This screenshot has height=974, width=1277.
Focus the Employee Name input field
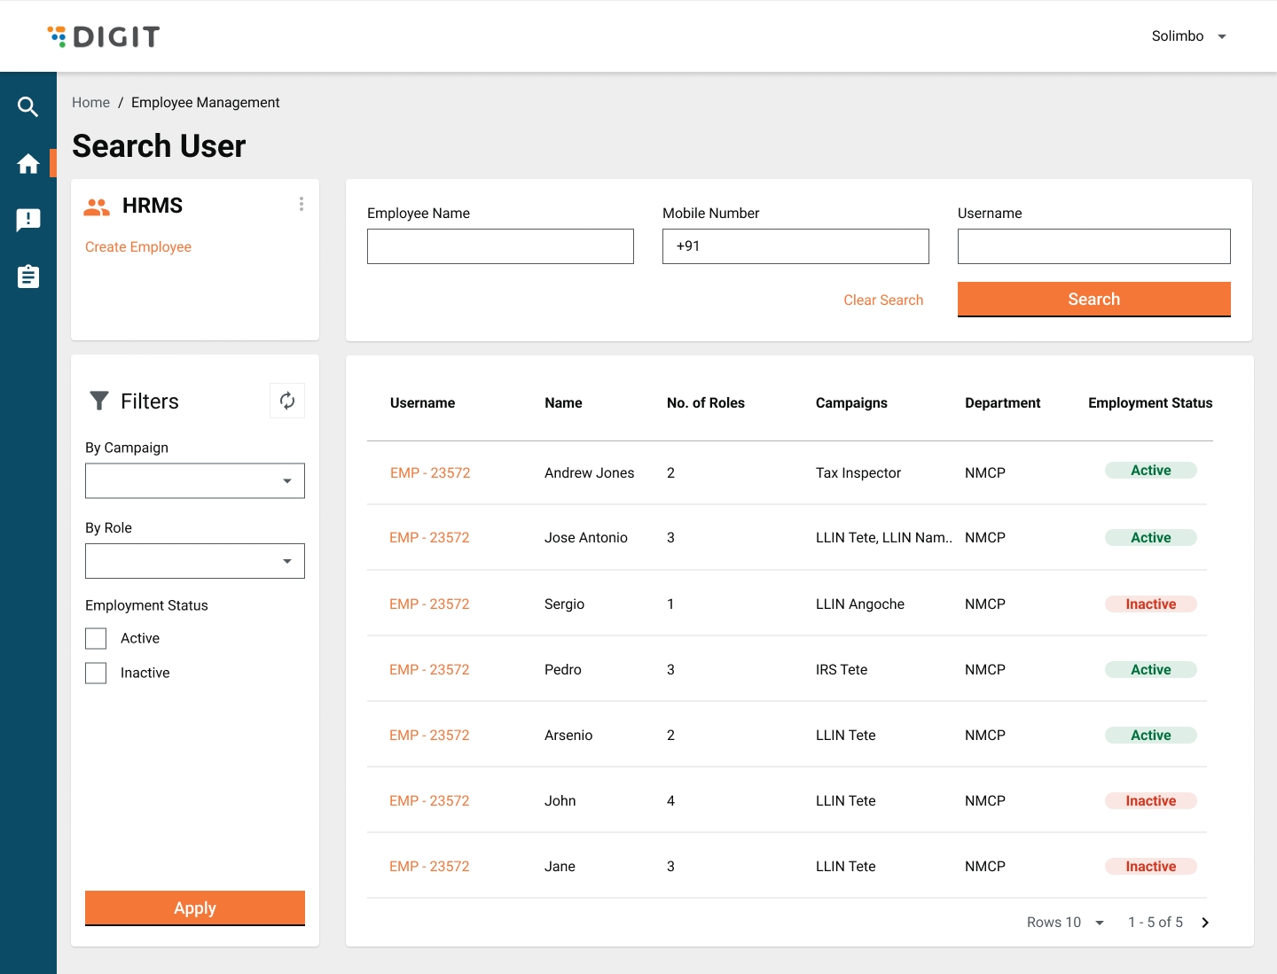pyautogui.click(x=500, y=246)
